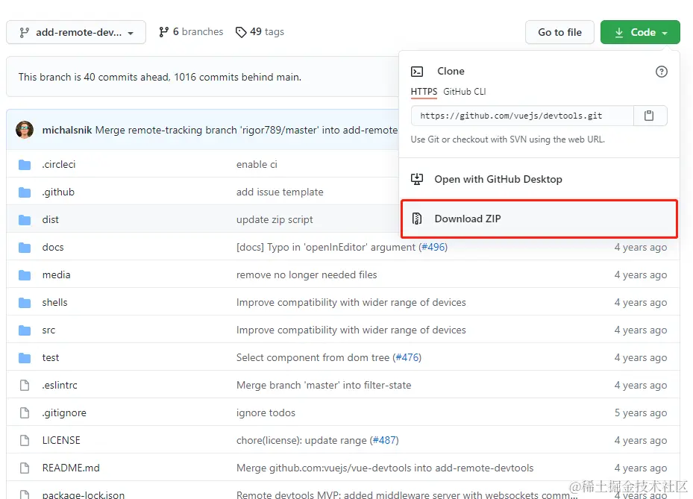Click the .circleci folder icon
The width and height of the screenshot is (693, 499).
click(25, 165)
